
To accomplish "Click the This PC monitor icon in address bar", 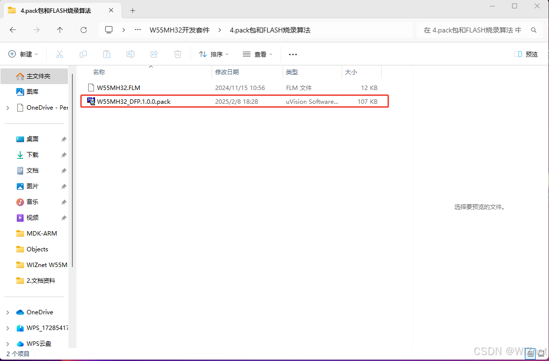I will [109, 30].
